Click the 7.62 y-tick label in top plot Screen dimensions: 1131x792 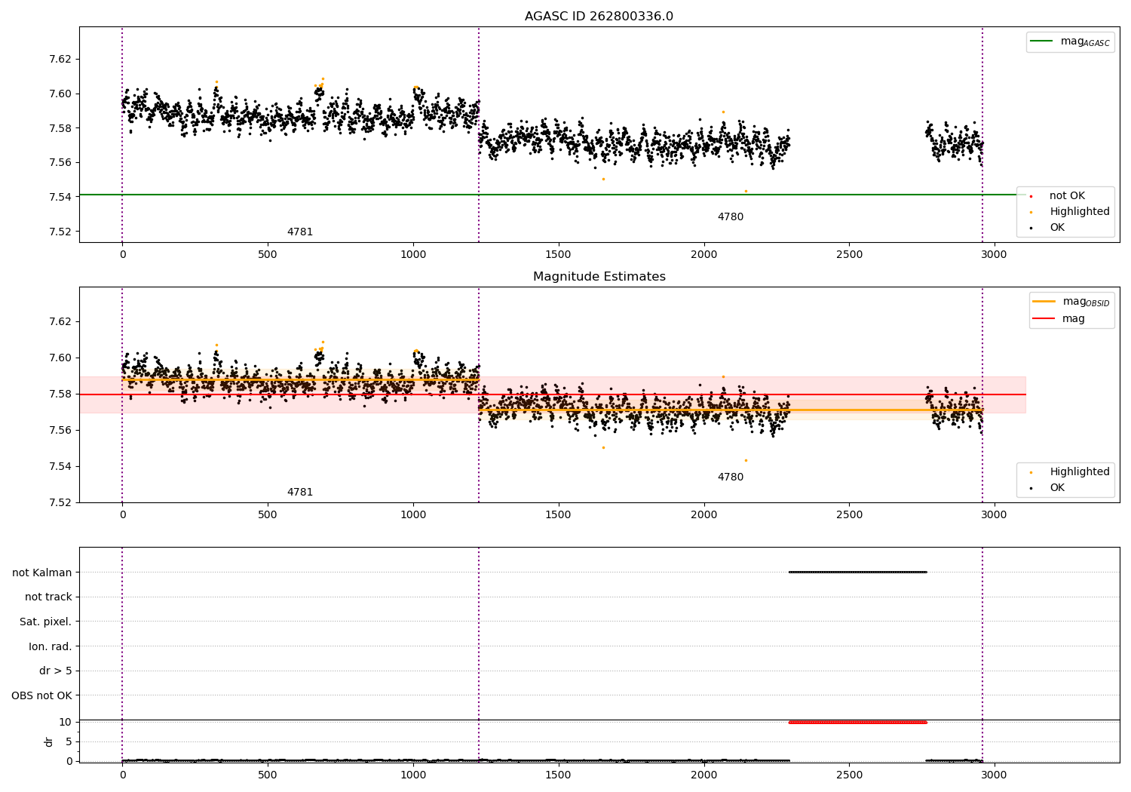[x=60, y=60]
